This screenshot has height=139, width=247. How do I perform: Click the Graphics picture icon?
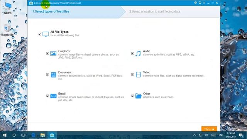tap(53, 53)
